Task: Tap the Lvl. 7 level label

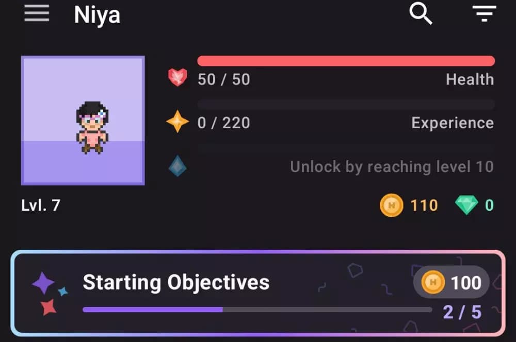Action: (41, 206)
